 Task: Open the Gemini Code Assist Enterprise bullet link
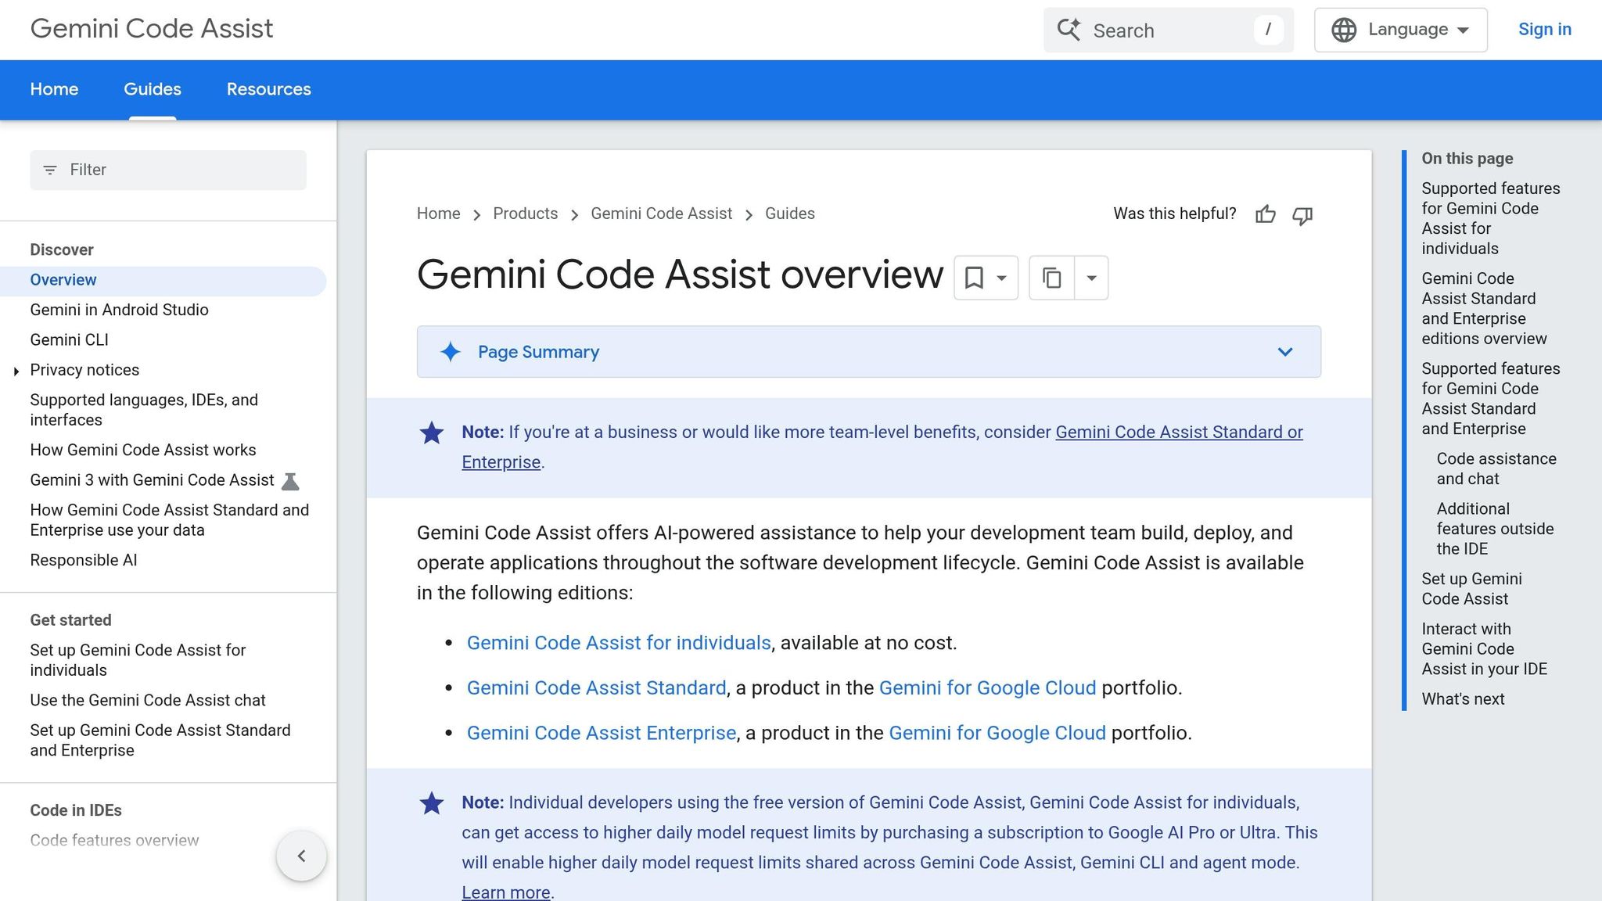(602, 733)
